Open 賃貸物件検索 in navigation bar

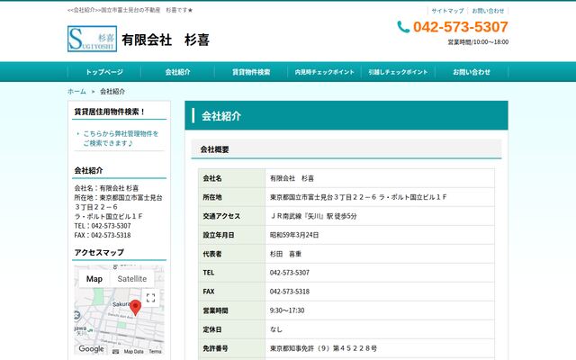[x=251, y=72]
